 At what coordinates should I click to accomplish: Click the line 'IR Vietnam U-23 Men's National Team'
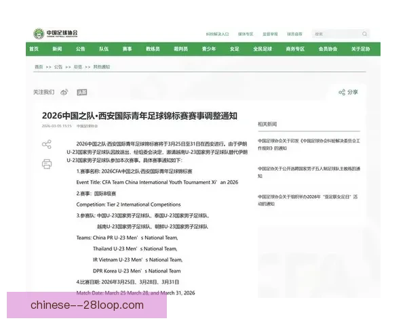click(x=138, y=260)
